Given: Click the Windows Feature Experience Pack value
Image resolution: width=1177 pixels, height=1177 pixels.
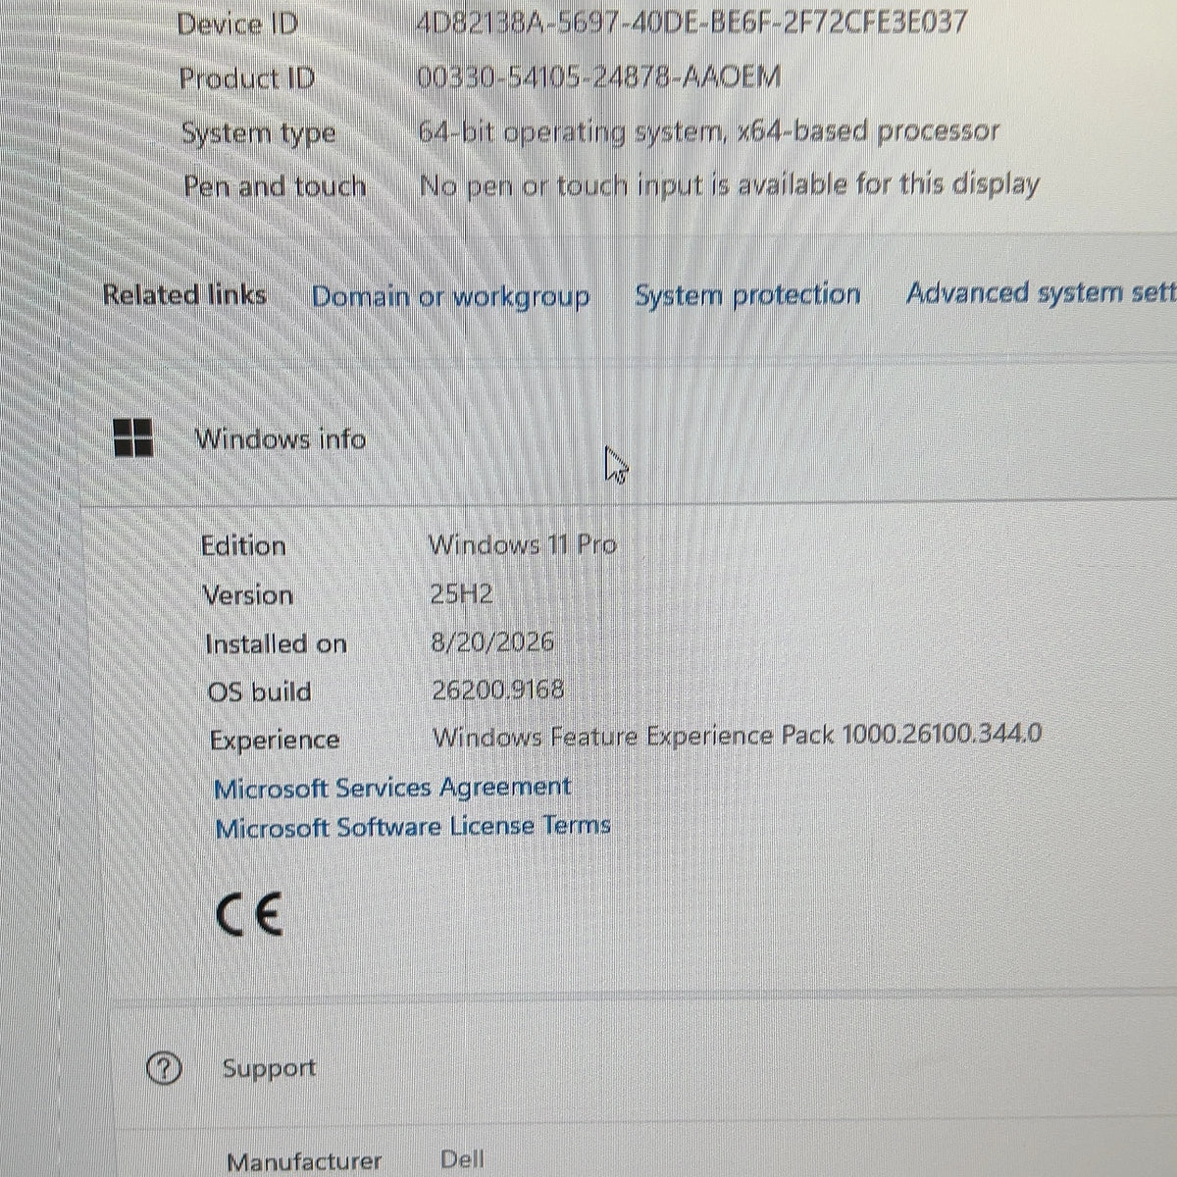Looking at the screenshot, I should tap(738, 735).
